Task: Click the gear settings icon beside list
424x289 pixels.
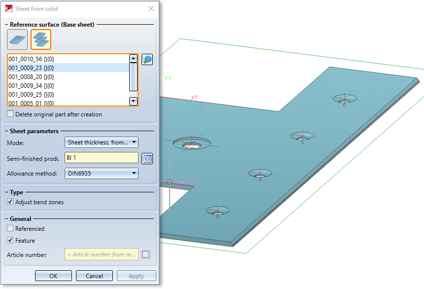Action: (x=147, y=60)
